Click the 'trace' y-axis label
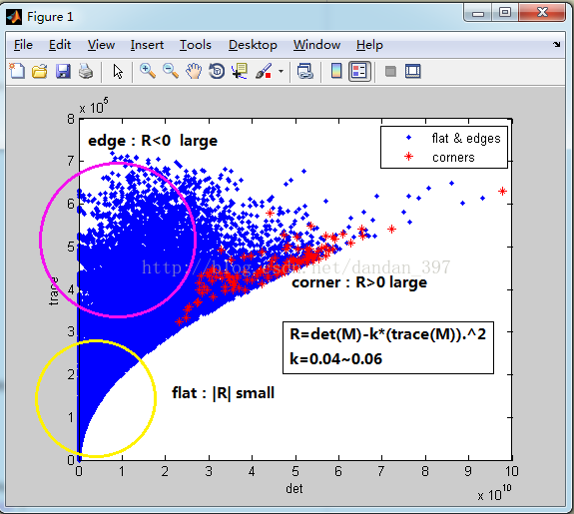This screenshot has height=514, width=574. click(x=54, y=291)
